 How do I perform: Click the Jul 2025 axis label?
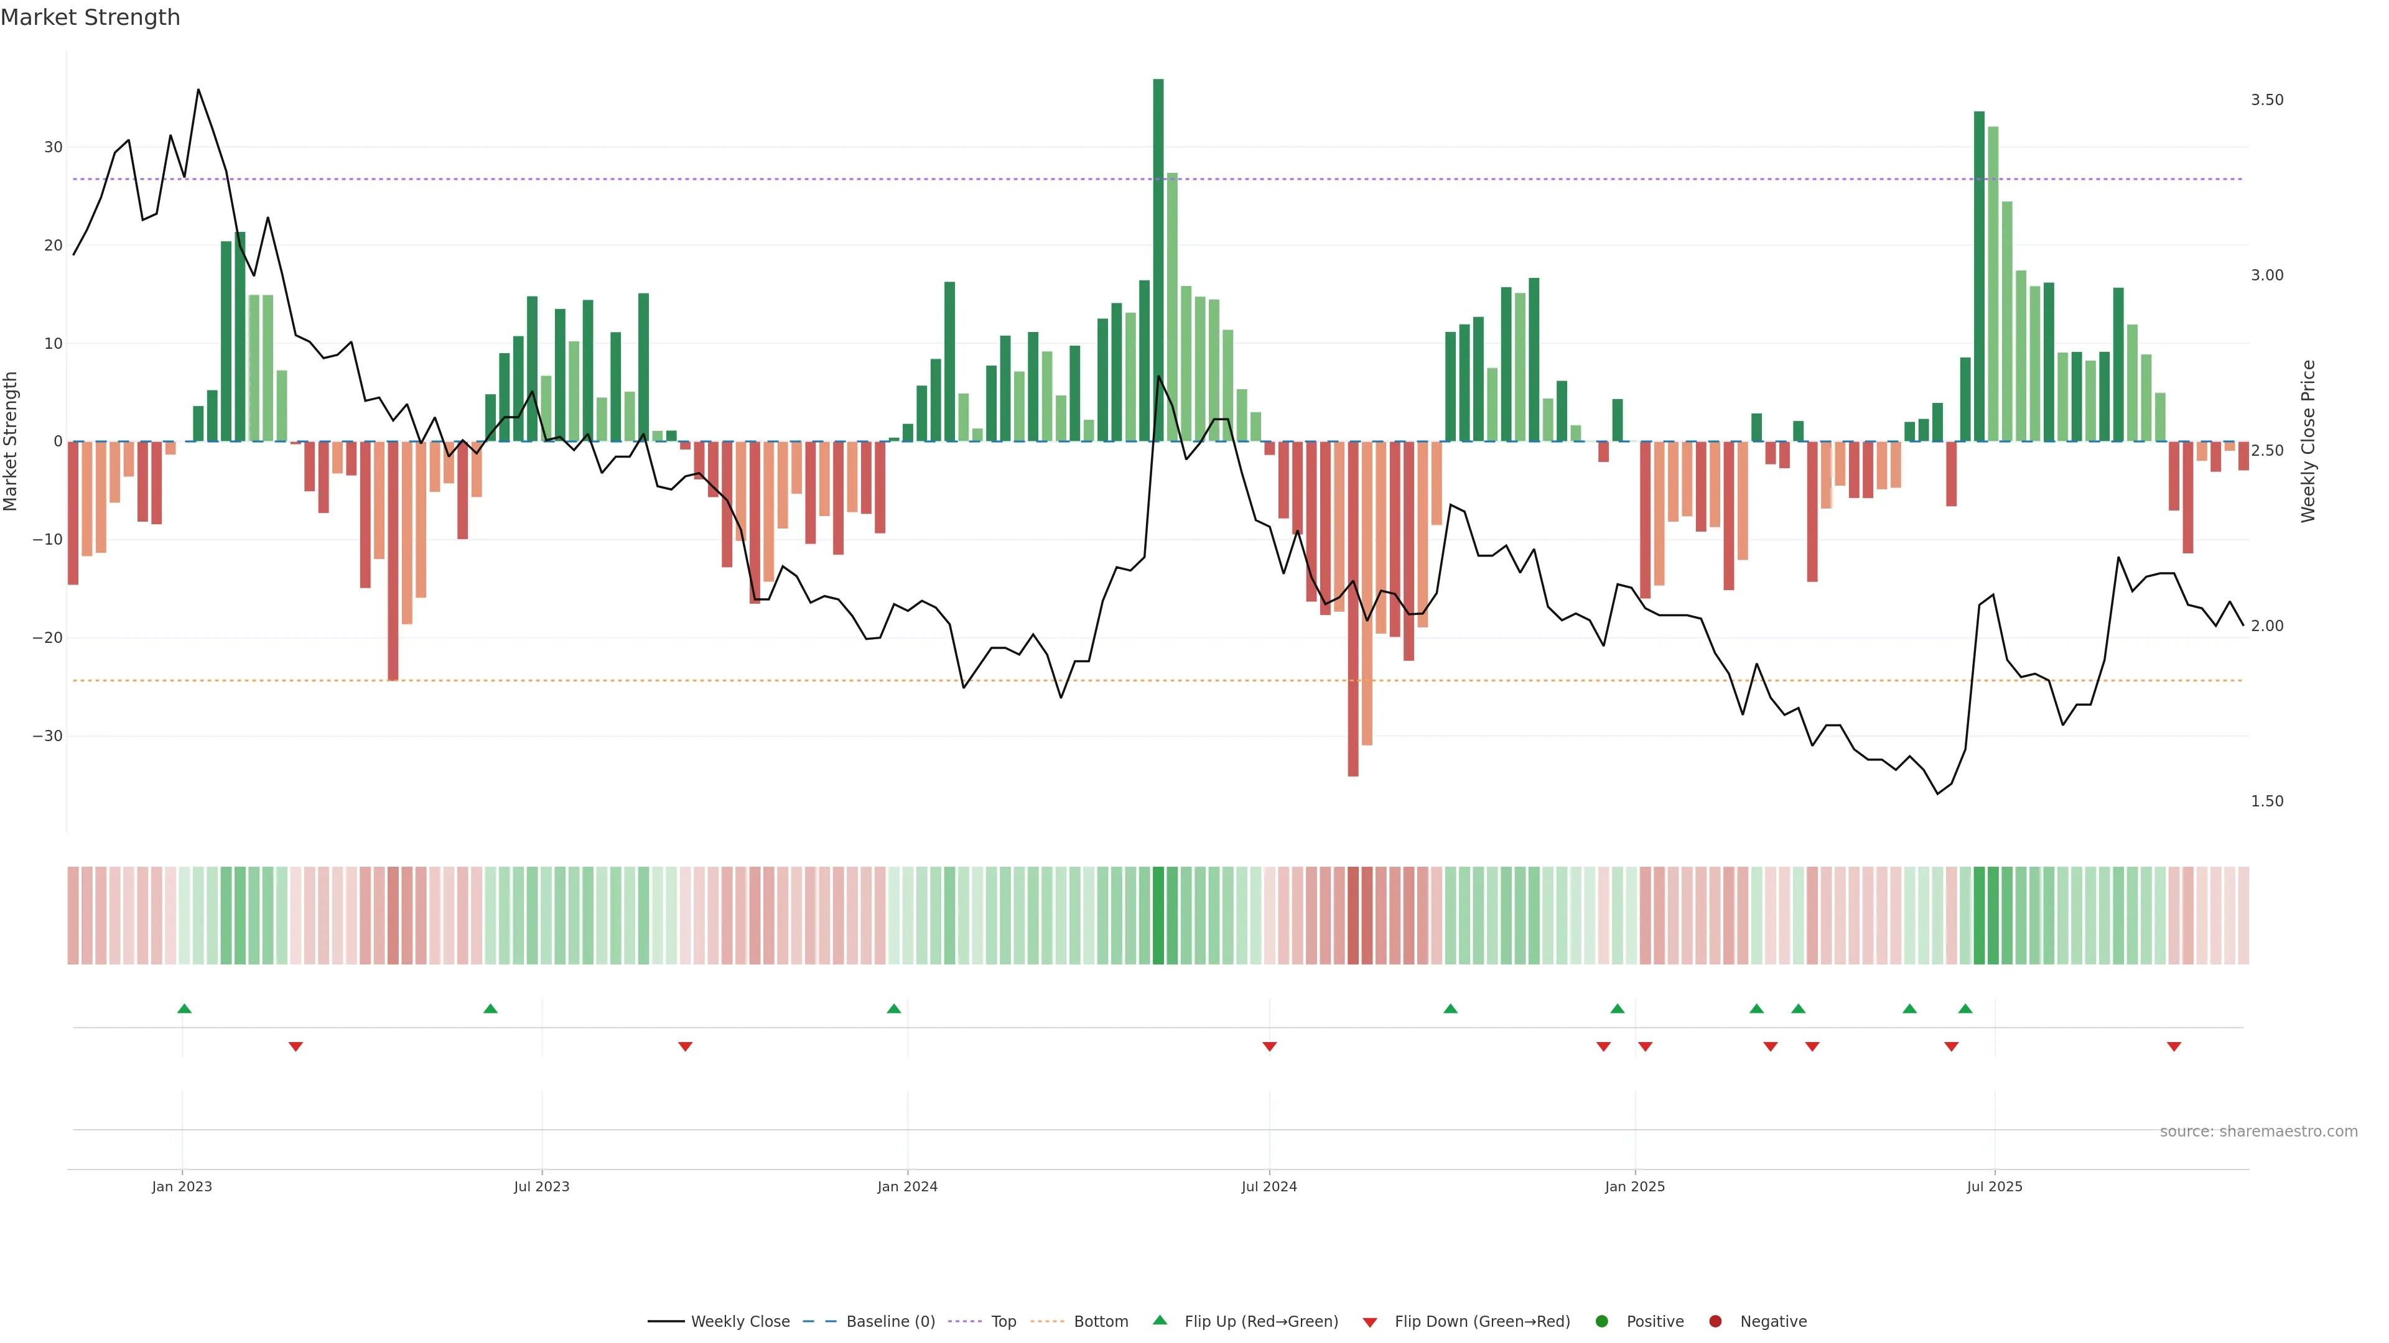pyautogui.click(x=1994, y=1186)
